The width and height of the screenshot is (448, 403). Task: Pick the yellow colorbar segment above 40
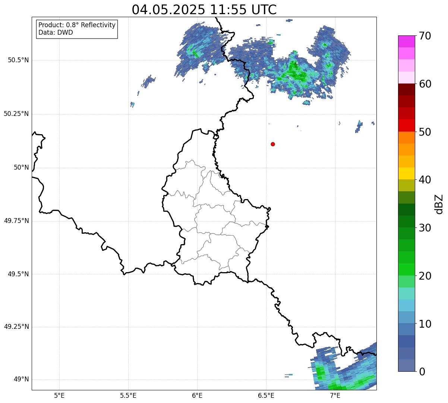406,174
